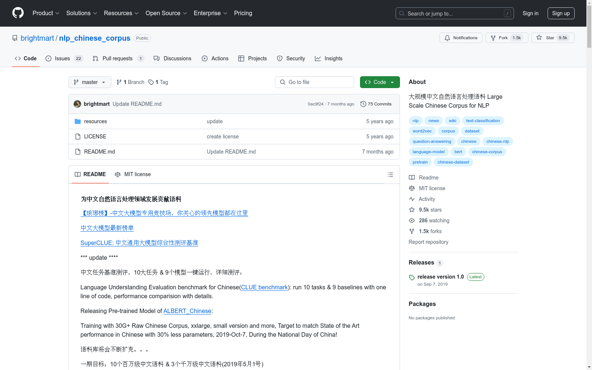
Task: Focus the Go to file search field
Action: (314, 82)
